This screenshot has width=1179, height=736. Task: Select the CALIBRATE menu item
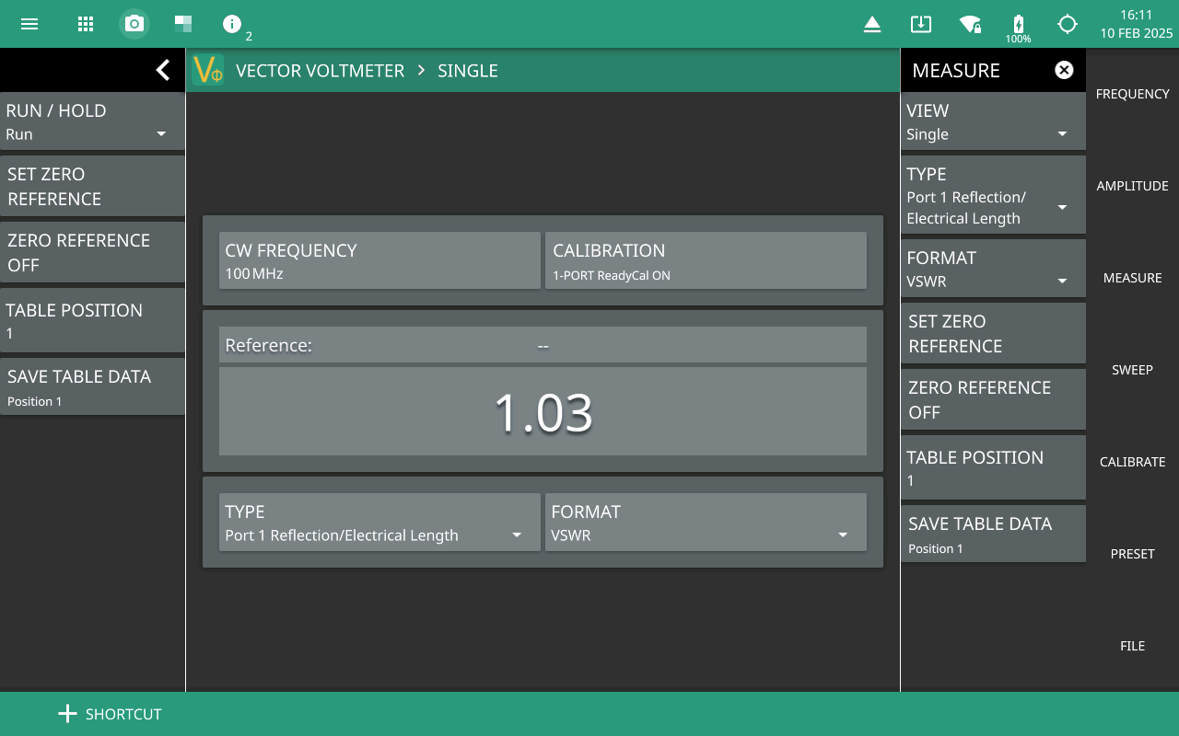pos(1132,462)
